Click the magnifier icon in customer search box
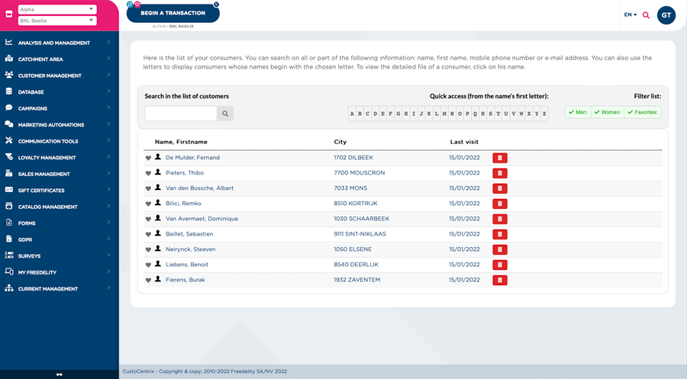 point(225,114)
